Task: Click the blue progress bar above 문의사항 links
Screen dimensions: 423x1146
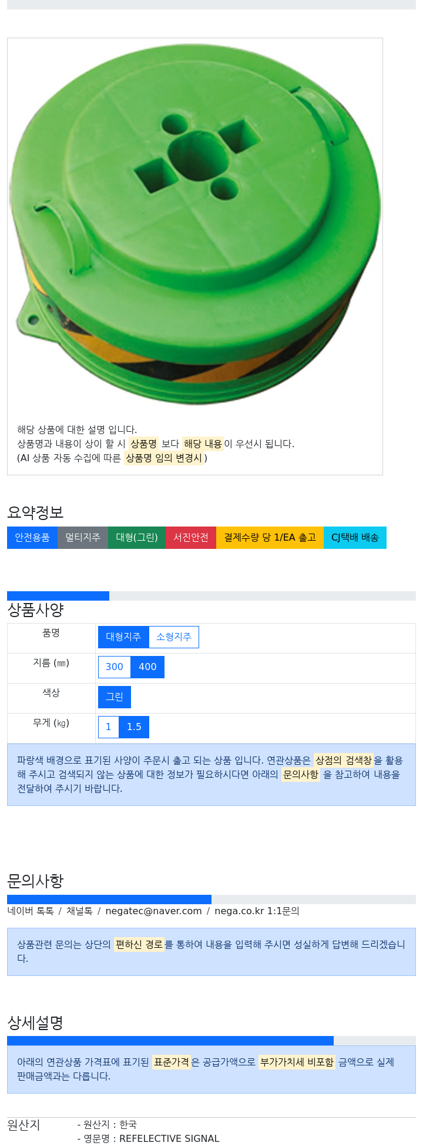Action: click(x=109, y=900)
